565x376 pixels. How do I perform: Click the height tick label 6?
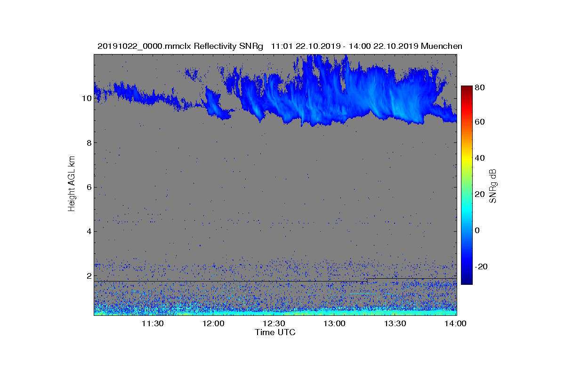88,187
